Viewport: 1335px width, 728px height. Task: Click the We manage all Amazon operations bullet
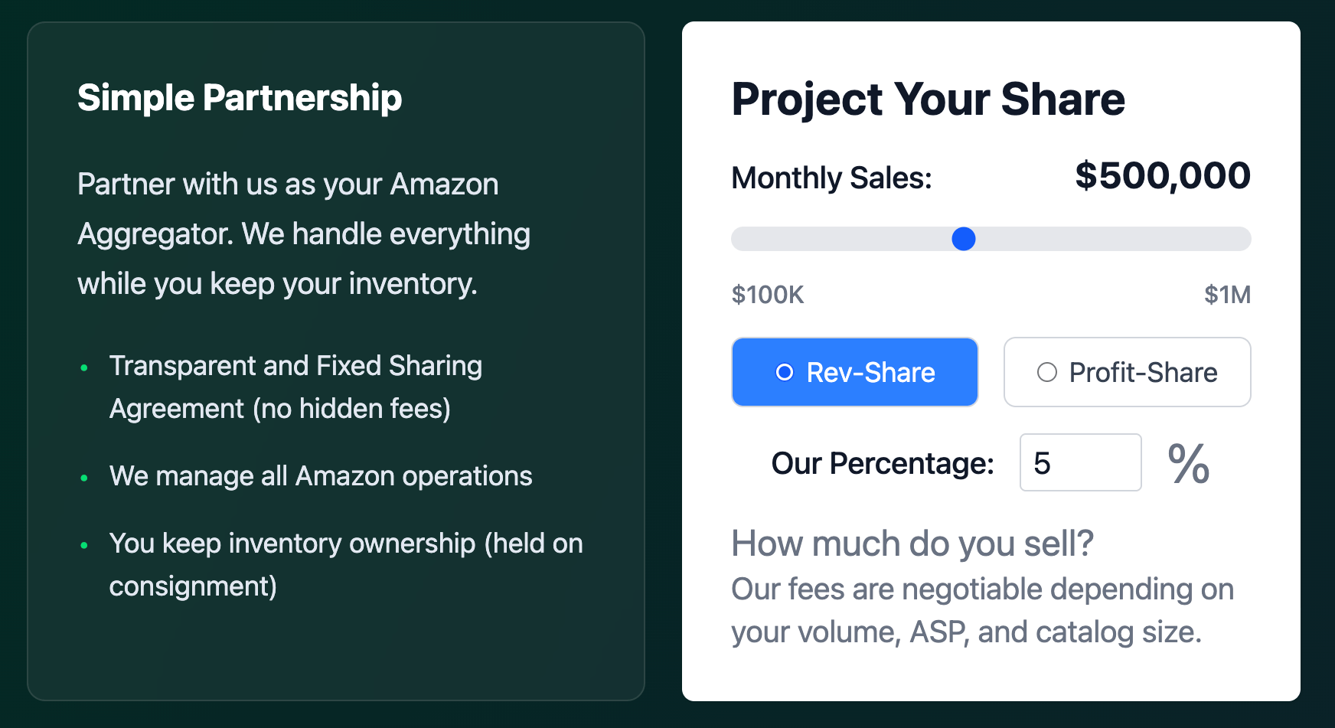click(x=322, y=476)
